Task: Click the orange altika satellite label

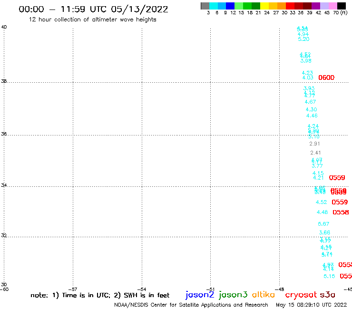Action: coord(264,295)
